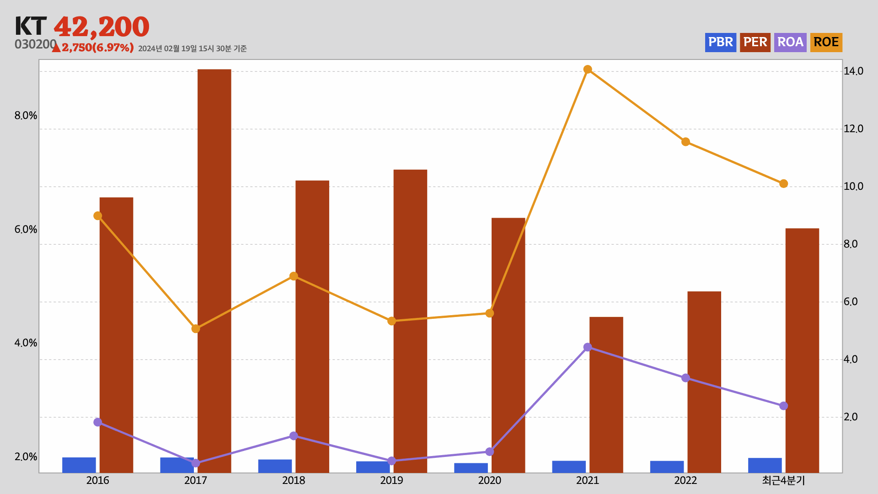Select the 2022 x-axis label

685,480
